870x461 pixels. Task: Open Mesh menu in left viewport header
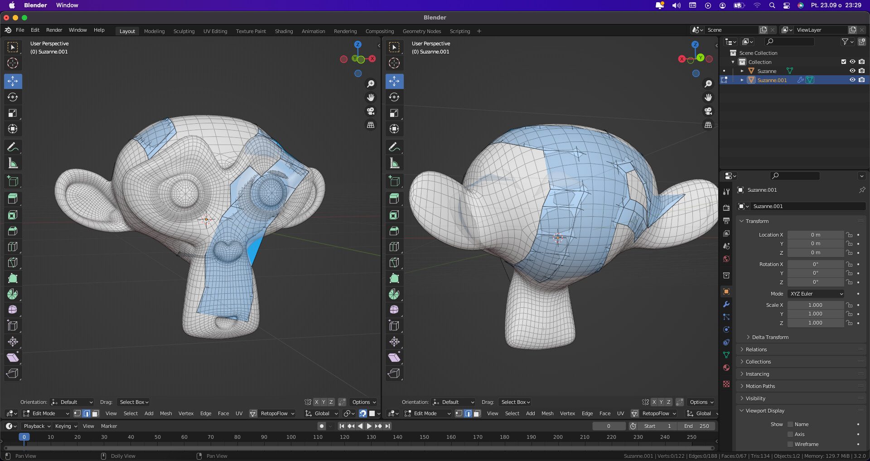[166, 413]
